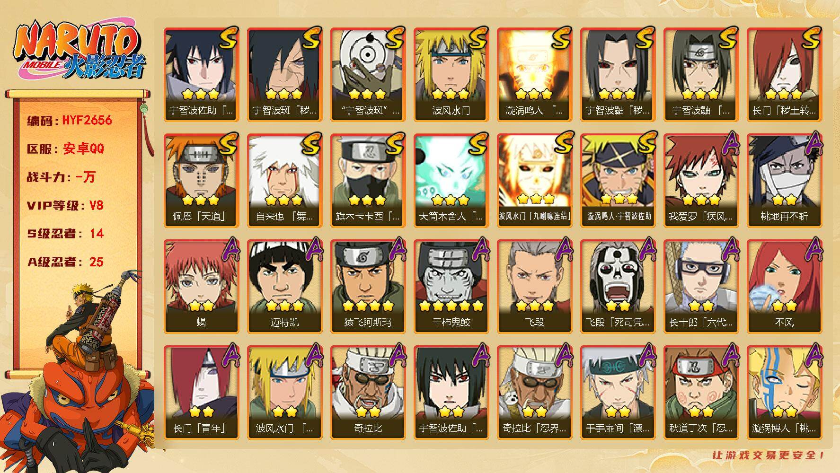The image size is (840, 473).
Task: Click the S级忍者 14 count label
Action: pos(65,234)
